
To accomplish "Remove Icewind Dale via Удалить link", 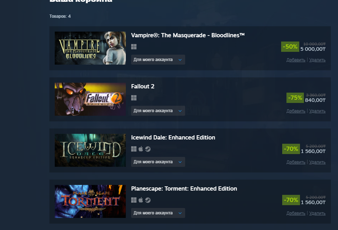I will click(x=317, y=162).
